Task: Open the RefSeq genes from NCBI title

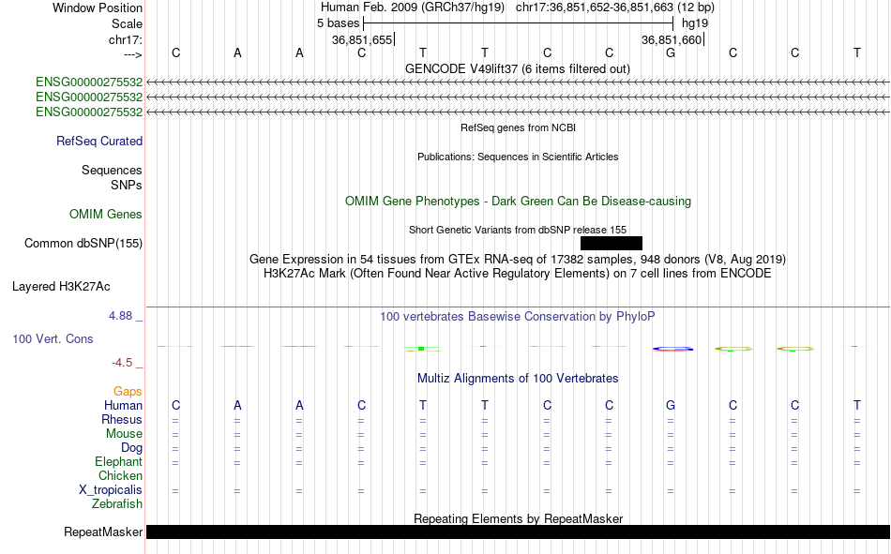Action: 518,127
